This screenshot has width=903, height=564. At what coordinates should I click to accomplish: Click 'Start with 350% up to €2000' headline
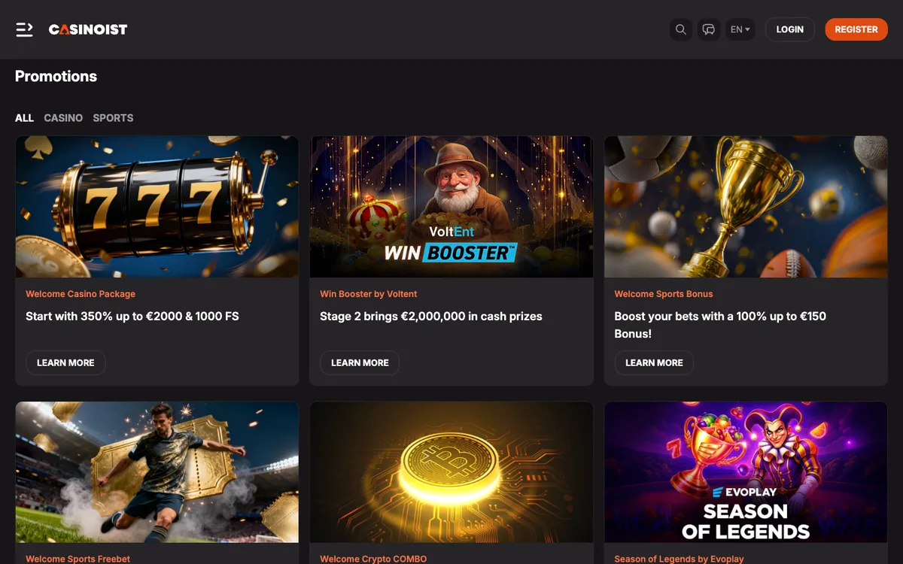point(132,317)
